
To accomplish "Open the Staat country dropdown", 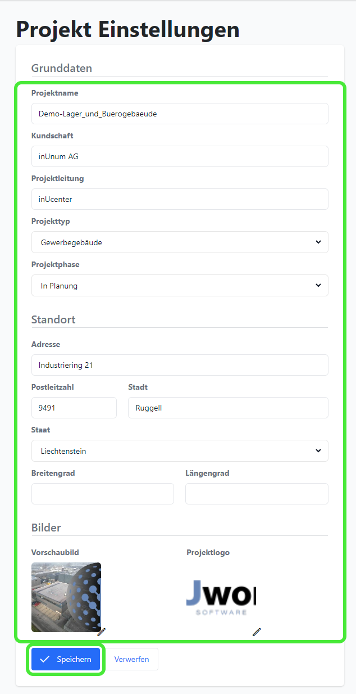I will [x=180, y=451].
